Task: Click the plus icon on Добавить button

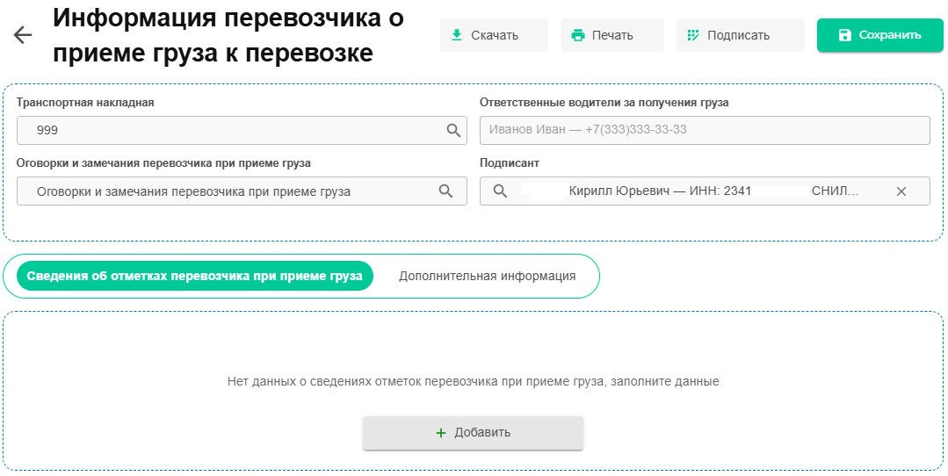Action: tap(441, 432)
